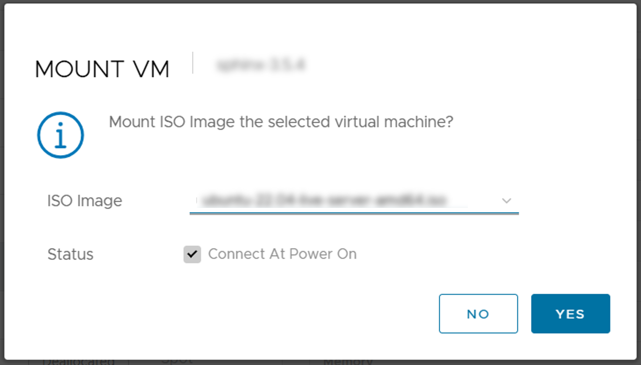
Task: Click the Connect At Power On label
Action: tap(282, 254)
